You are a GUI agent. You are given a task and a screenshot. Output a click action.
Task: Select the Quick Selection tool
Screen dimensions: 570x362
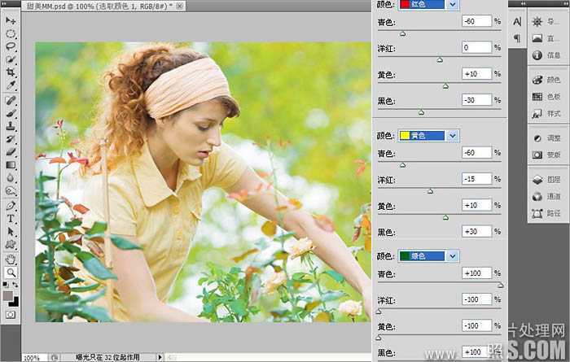click(11, 59)
